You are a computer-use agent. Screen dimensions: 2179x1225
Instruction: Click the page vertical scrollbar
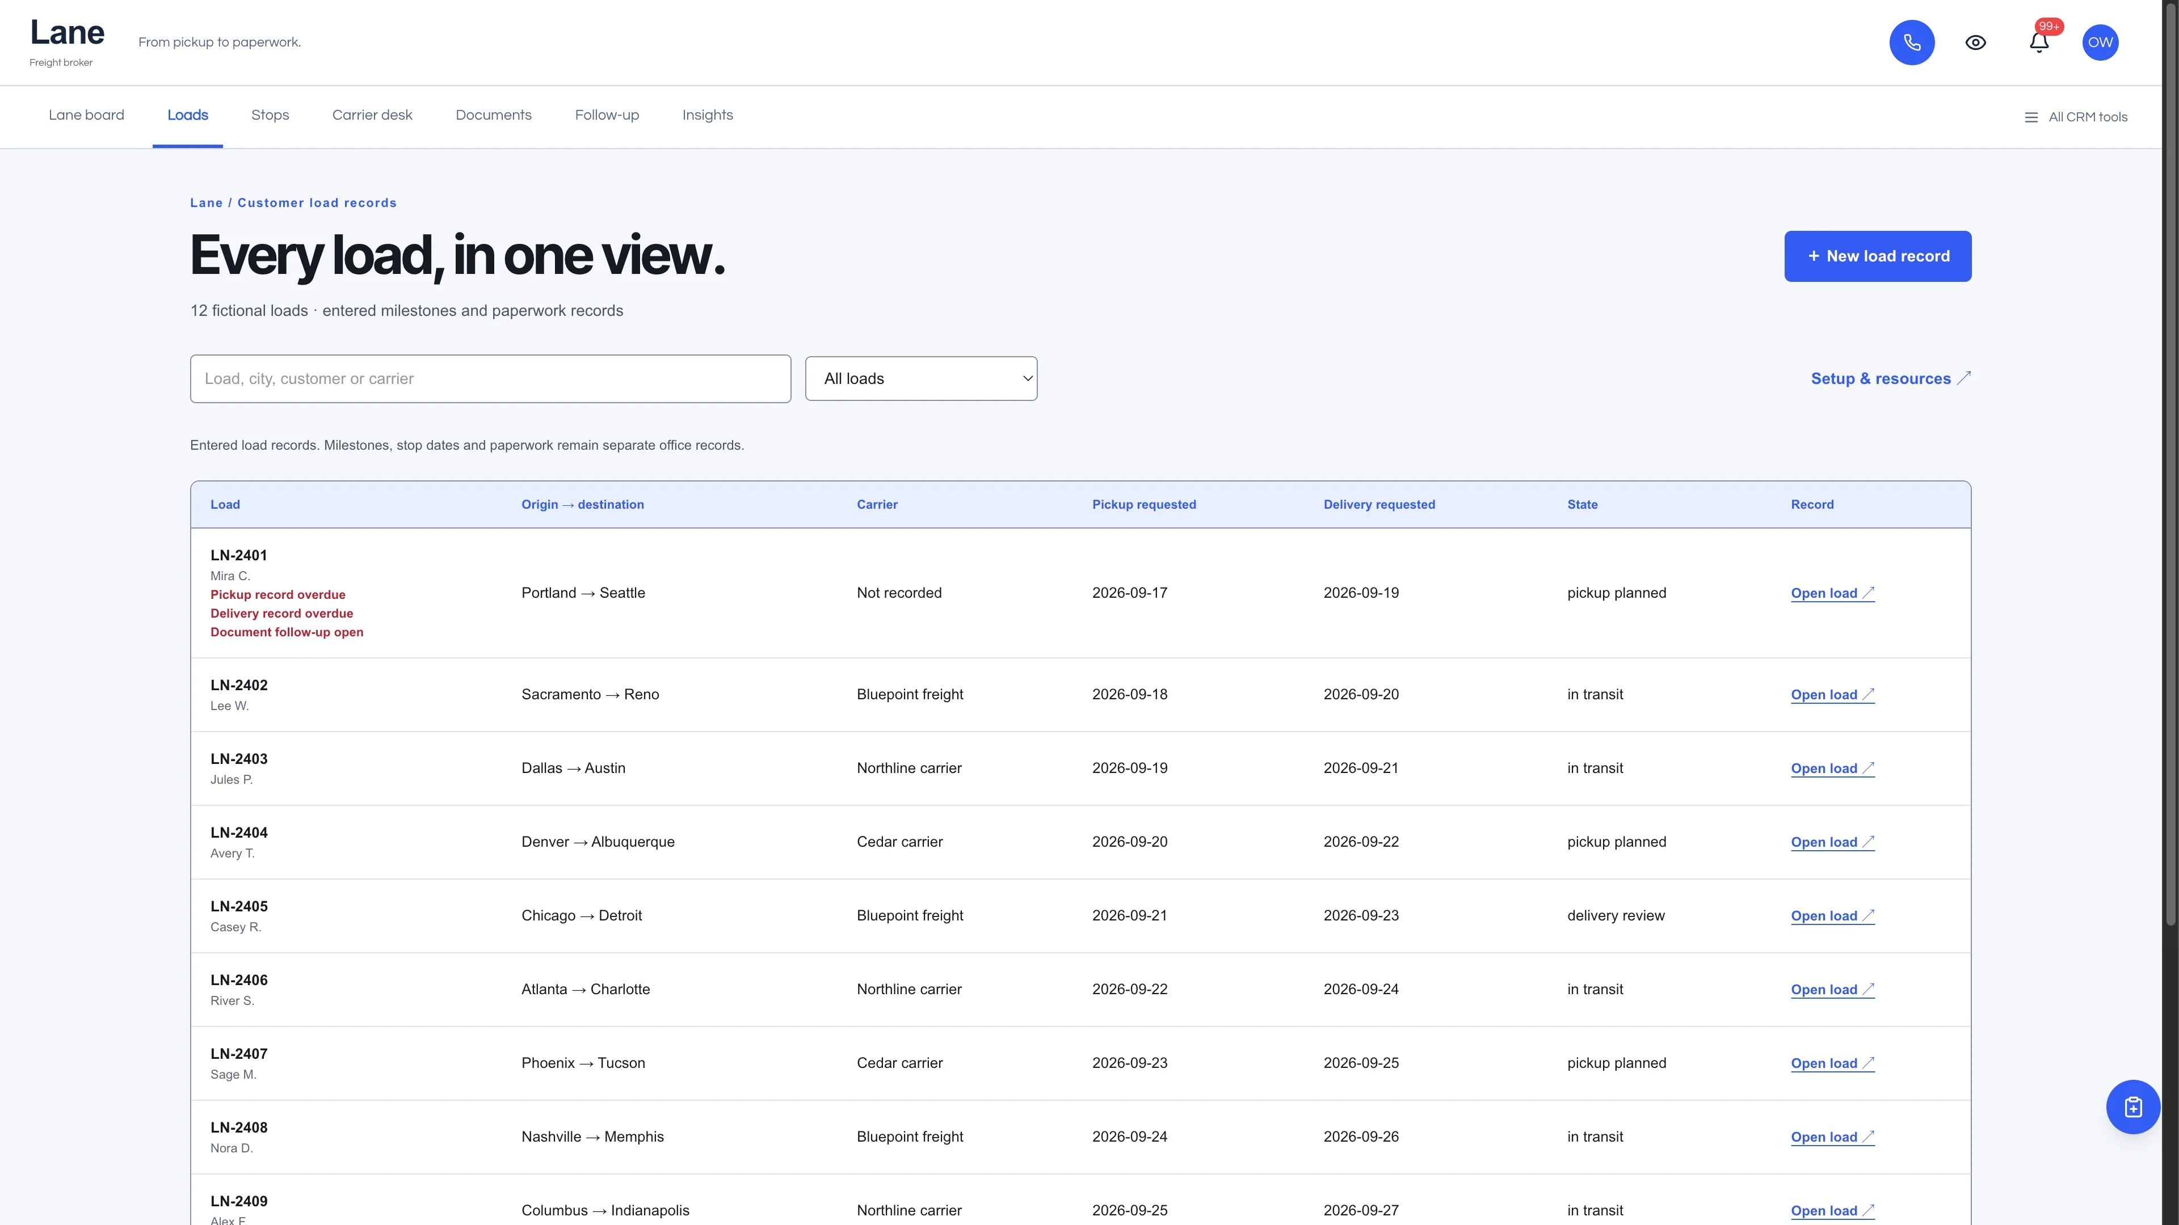pyautogui.click(x=2170, y=463)
